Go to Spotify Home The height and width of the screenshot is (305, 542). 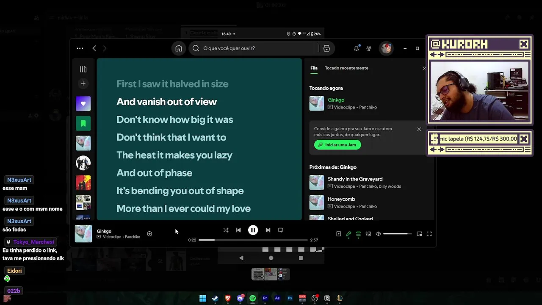point(179,48)
